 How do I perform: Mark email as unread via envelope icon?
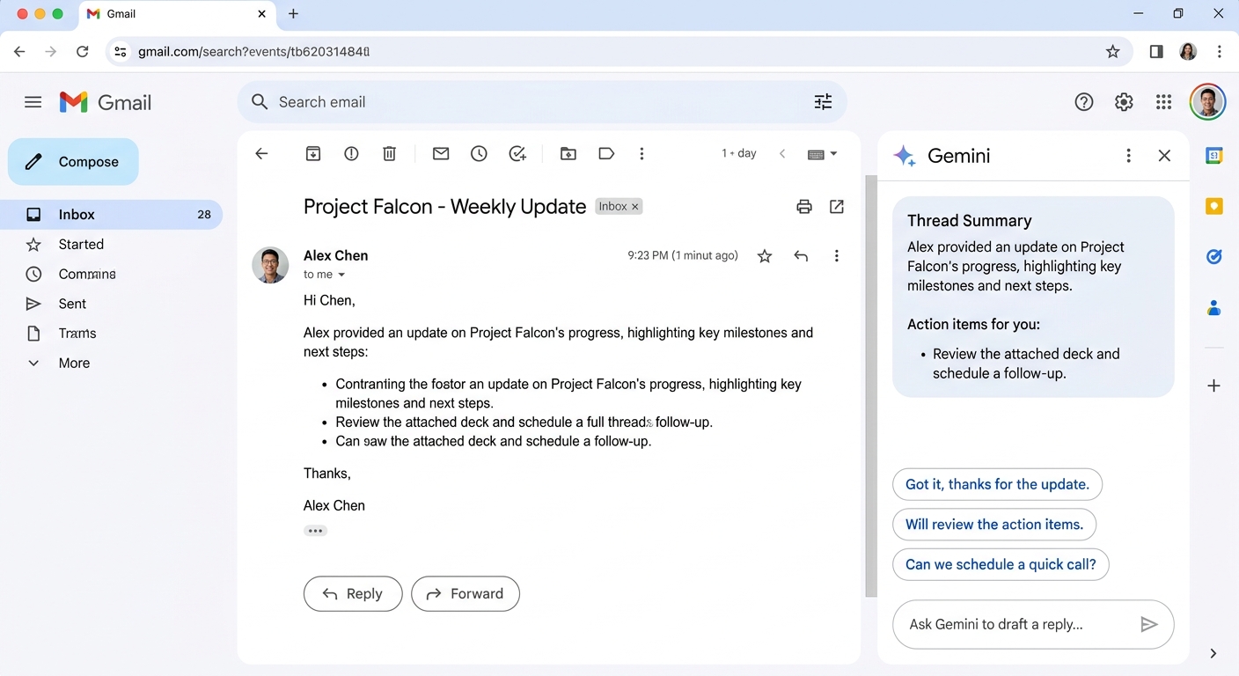pos(441,154)
